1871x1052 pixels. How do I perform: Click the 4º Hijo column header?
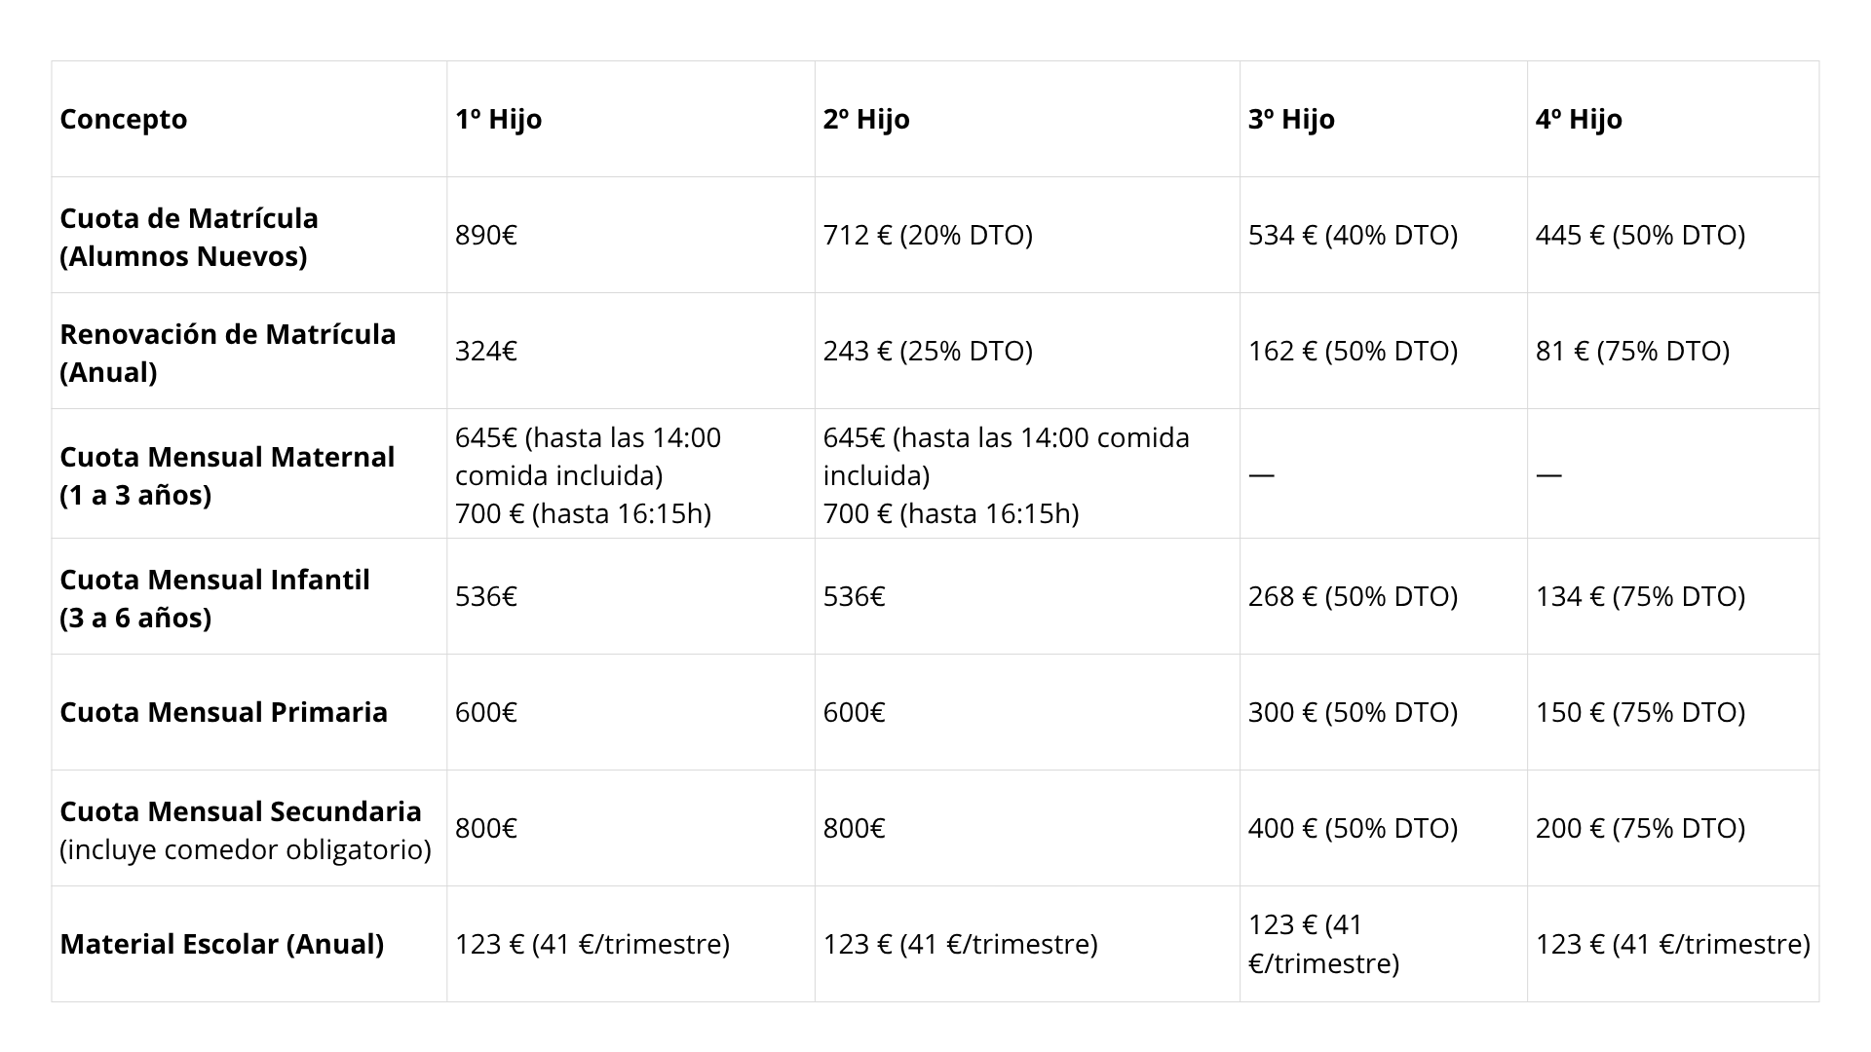1579,119
